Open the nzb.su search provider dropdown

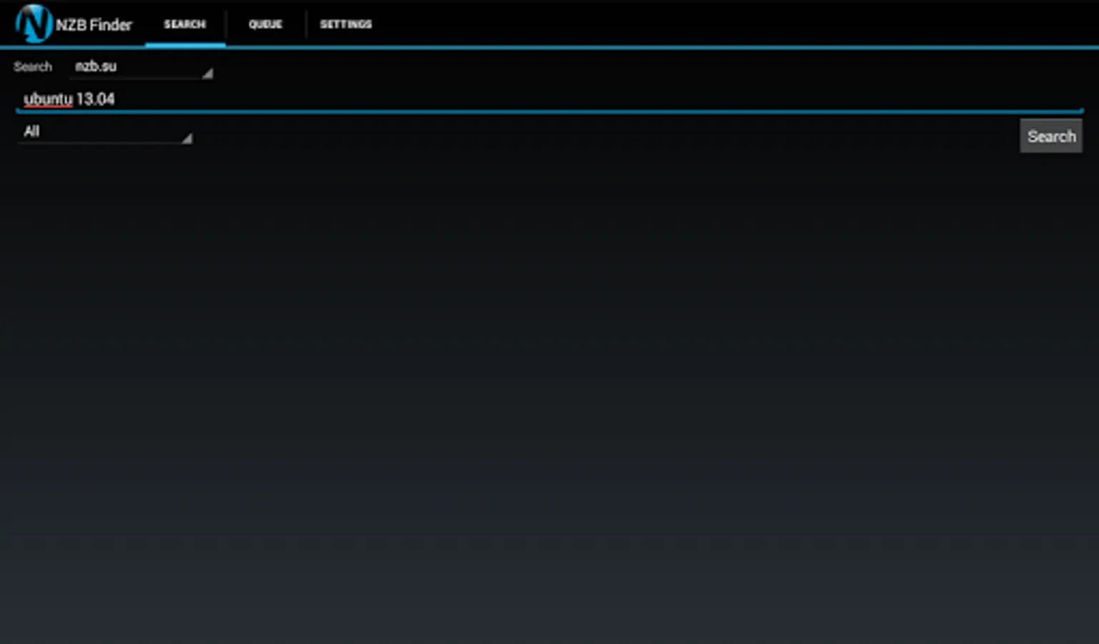click(x=142, y=67)
